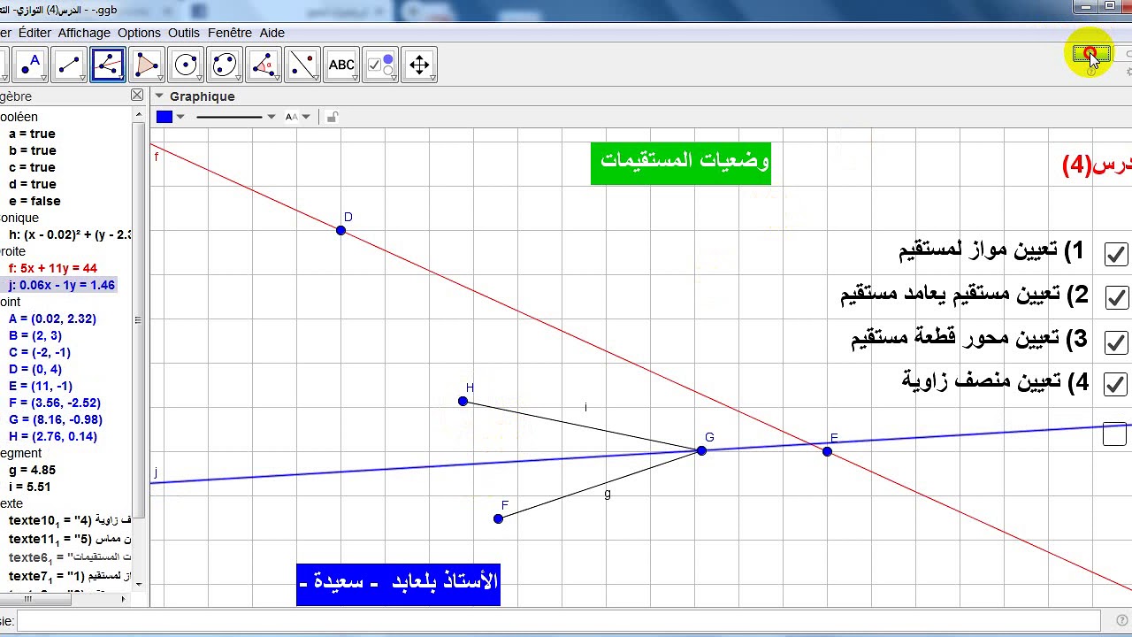Select line j: 0.06x - 1y = 1.46
The height and width of the screenshot is (637, 1132).
pyautogui.click(x=62, y=285)
